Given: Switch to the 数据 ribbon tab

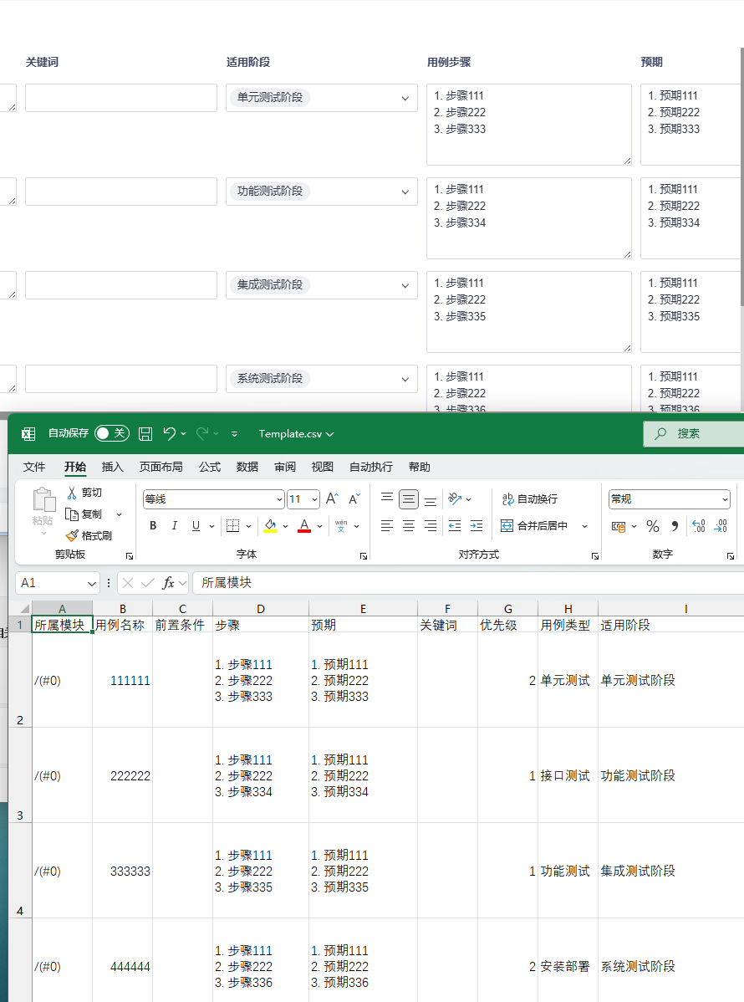Looking at the screenshot, I should (247, 468).
